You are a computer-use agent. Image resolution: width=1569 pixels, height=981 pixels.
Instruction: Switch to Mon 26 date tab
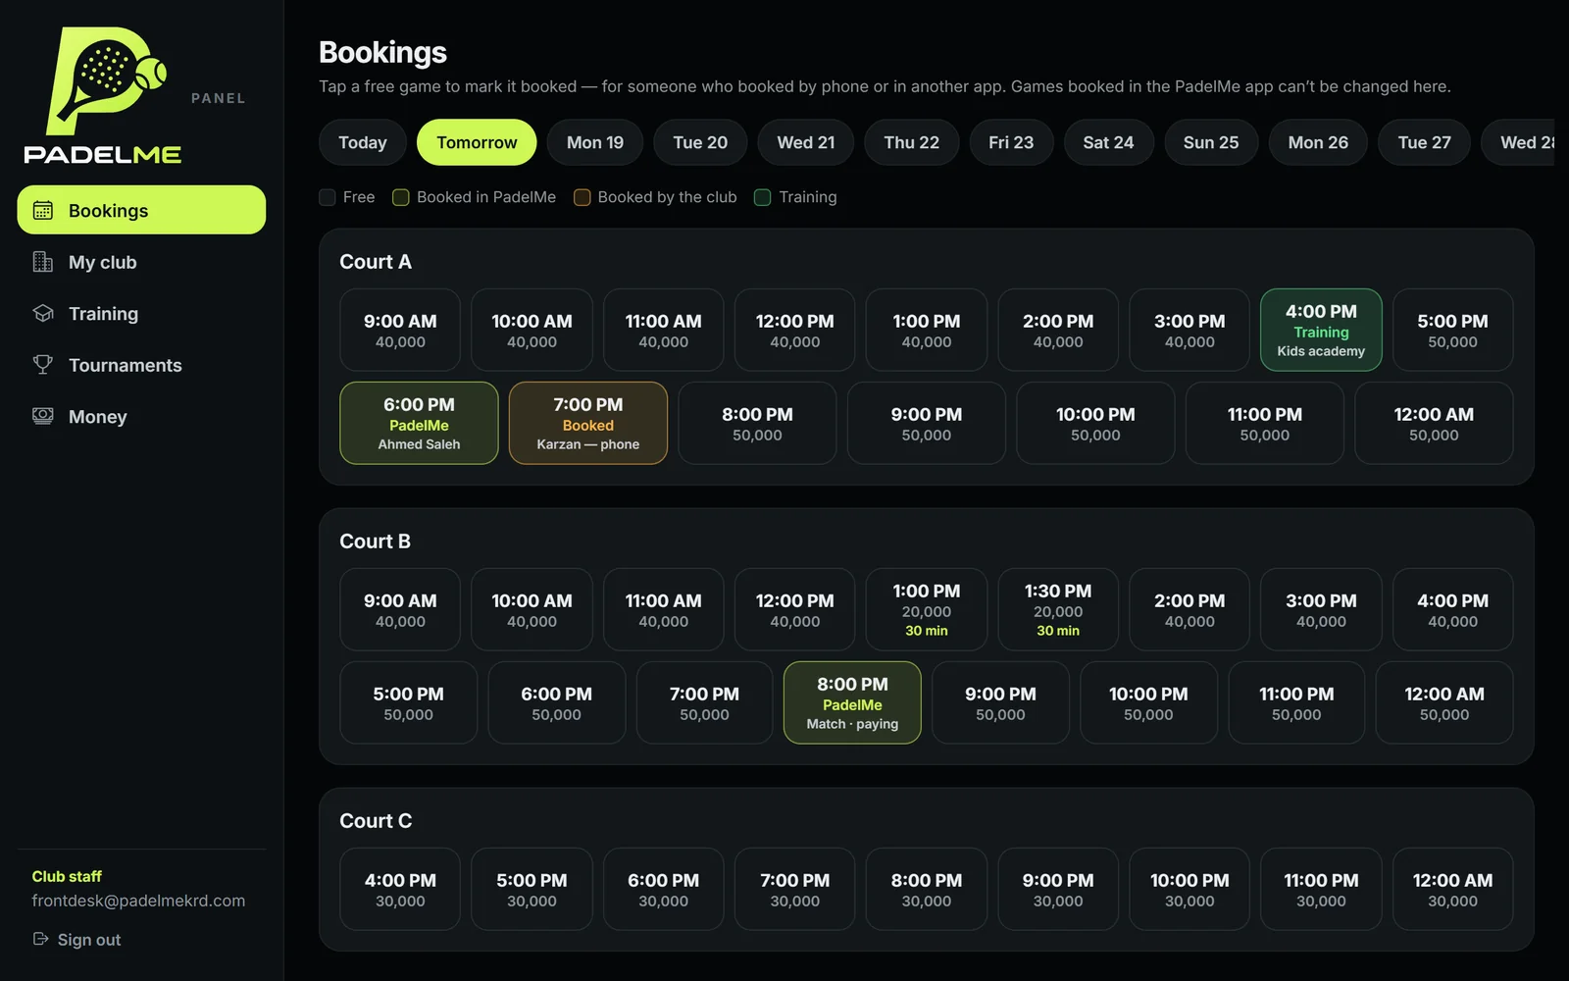tap(1318, 142)
